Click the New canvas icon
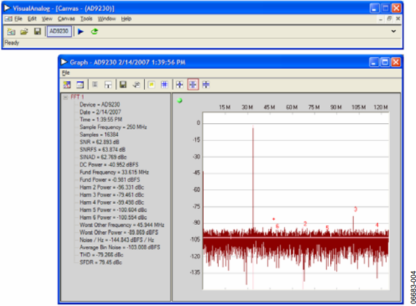Screen dimensions: 416x306 click(11, 31)
